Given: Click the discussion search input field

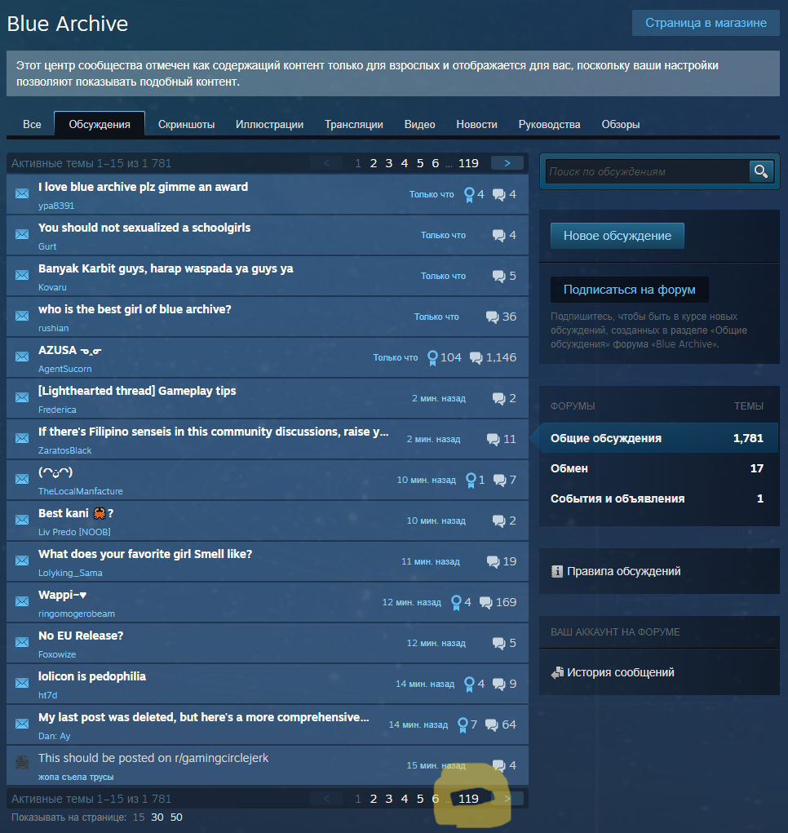Looking at the screenshot, I should [x=648, y=171].
